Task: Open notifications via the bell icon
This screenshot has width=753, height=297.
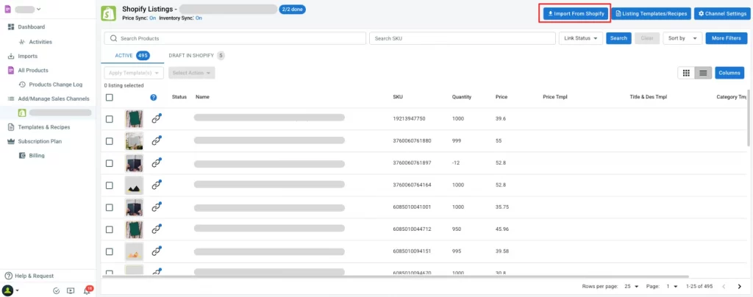Action: [87, 290]
